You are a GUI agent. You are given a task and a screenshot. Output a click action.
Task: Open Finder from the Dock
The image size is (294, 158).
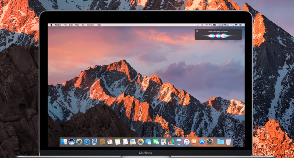[64, 142]
